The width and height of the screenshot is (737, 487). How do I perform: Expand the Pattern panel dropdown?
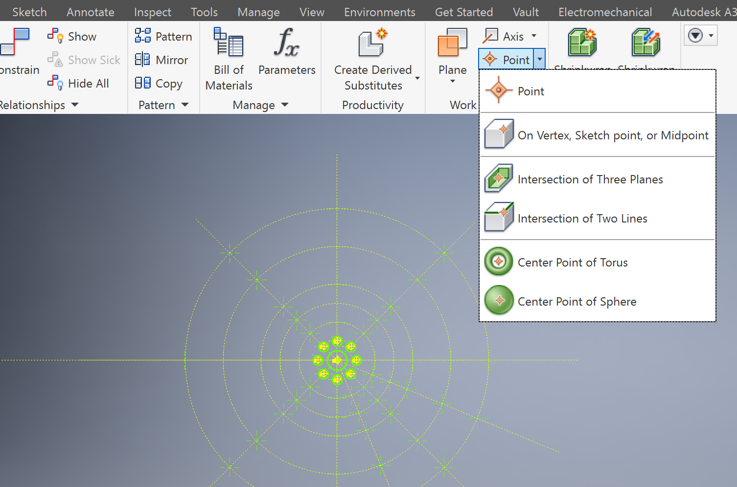pyautogui.click(x=184, y=105)
